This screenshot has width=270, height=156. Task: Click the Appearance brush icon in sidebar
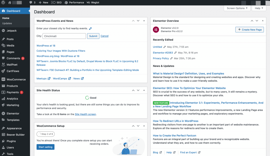point(3,128)
